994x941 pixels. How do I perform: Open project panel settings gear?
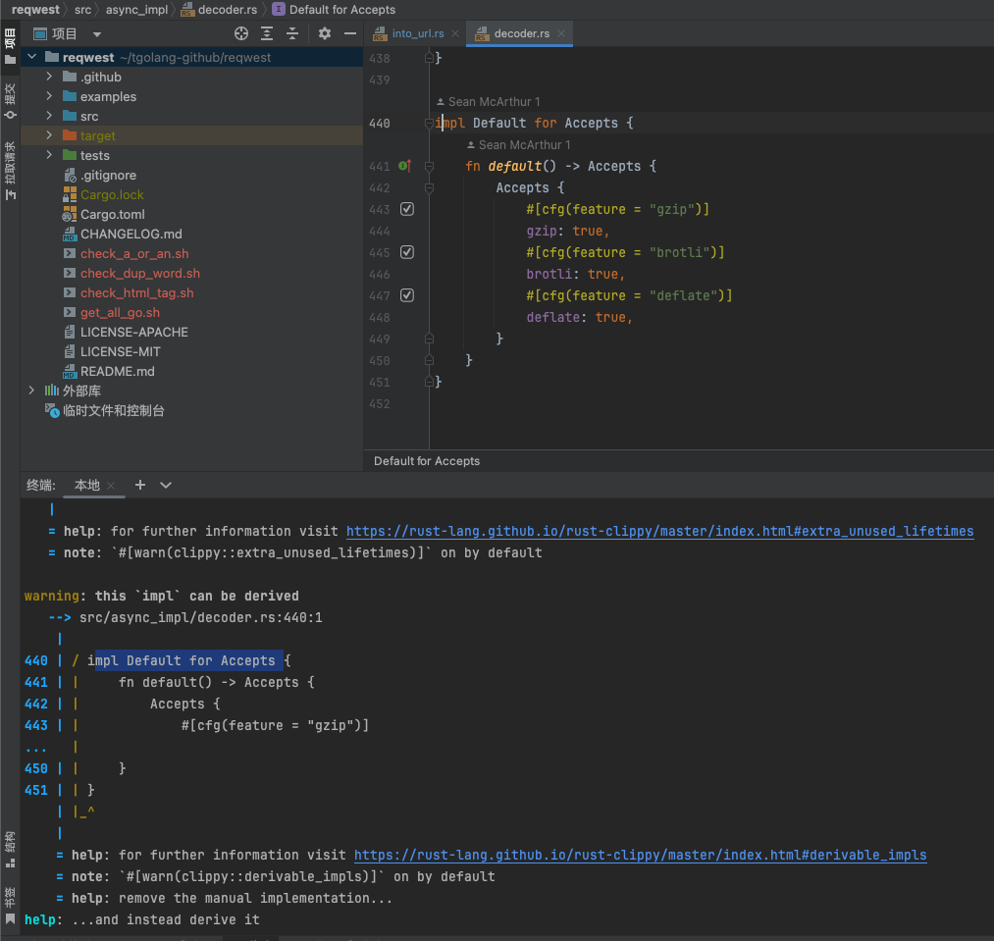pyautogui.click(x=325, y=33)
